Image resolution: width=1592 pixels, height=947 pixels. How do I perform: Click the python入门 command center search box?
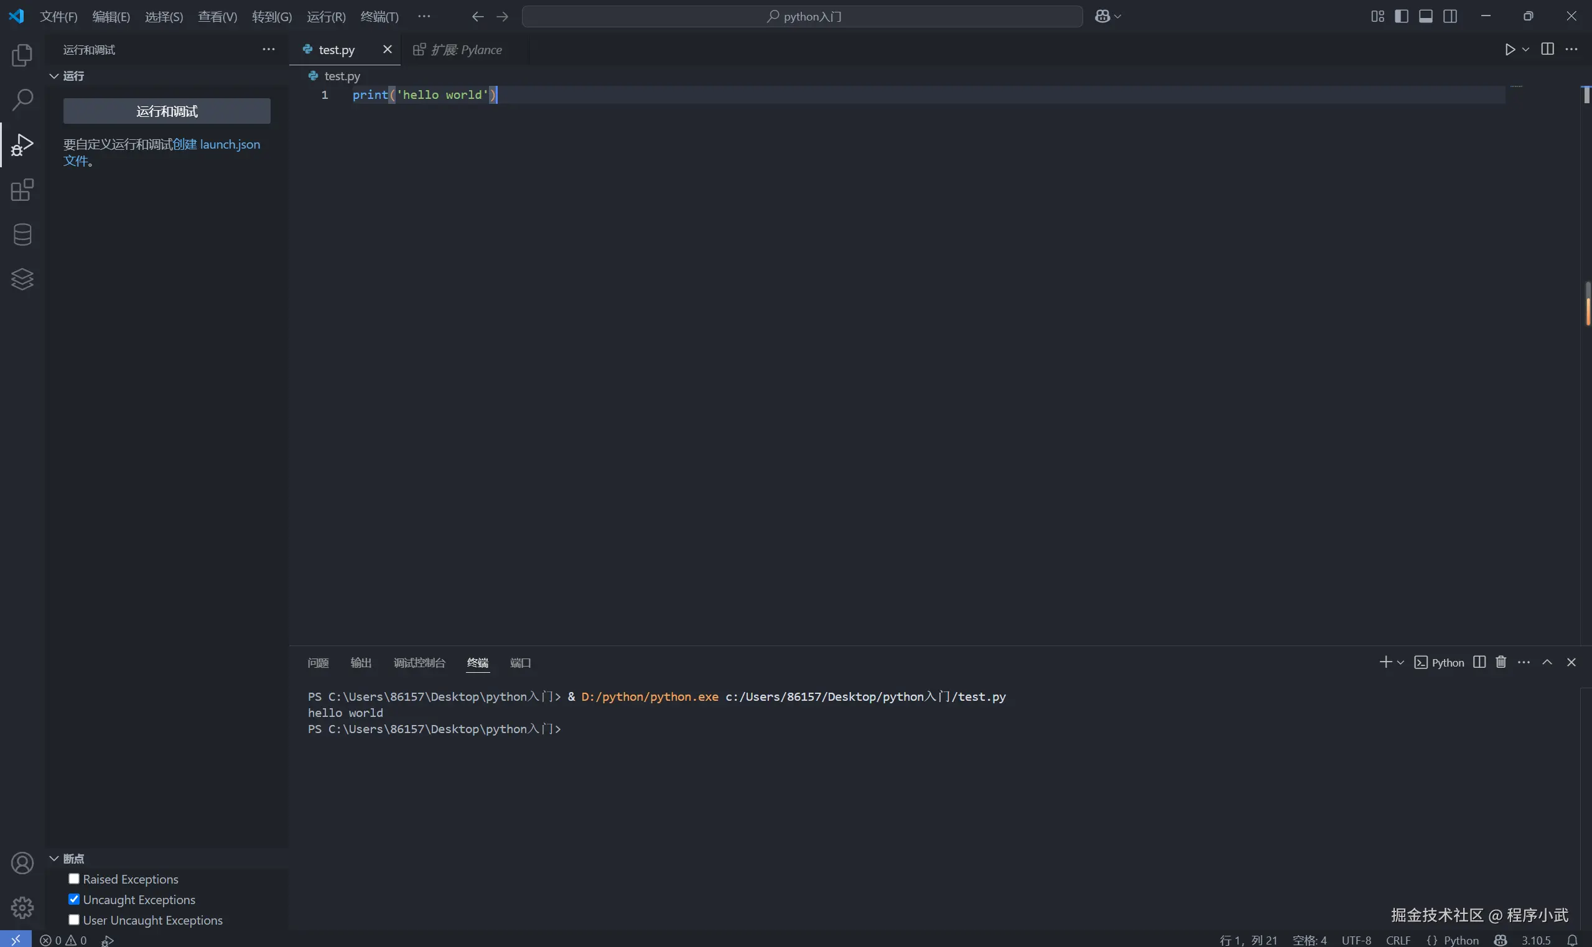(802, 17)
